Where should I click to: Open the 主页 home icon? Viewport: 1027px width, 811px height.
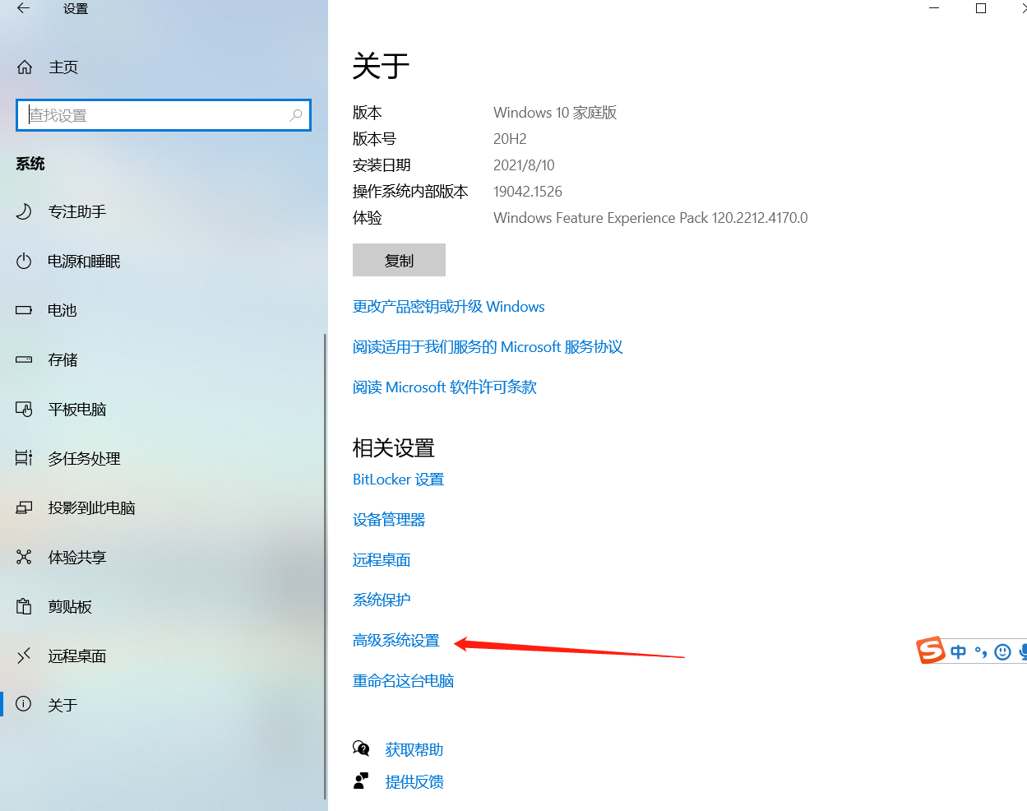[x=25, y=67]
